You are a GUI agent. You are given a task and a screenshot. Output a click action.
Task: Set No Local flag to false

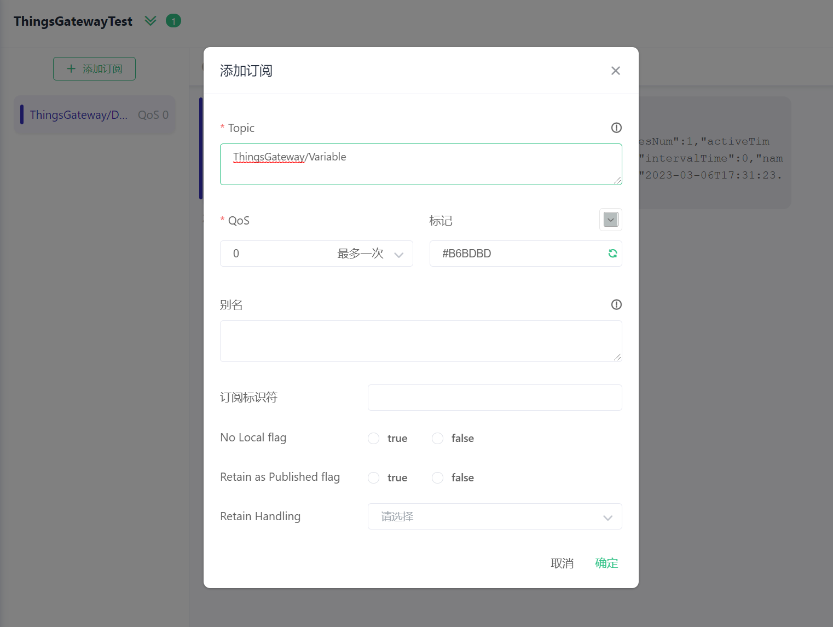click(x=438, y=439)
